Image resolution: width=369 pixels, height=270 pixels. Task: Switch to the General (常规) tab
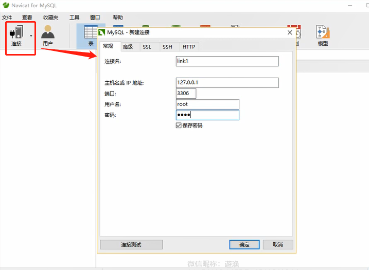click(x=110, y=46)
